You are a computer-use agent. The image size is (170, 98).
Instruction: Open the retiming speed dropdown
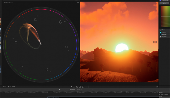pos(13,87)
